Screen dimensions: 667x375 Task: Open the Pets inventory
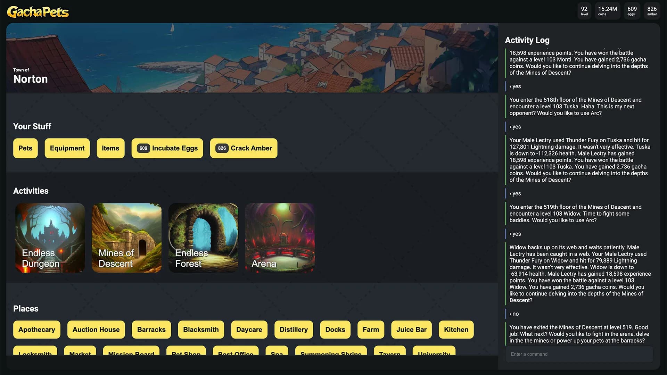pyautogui.click(x=25, y=148)
